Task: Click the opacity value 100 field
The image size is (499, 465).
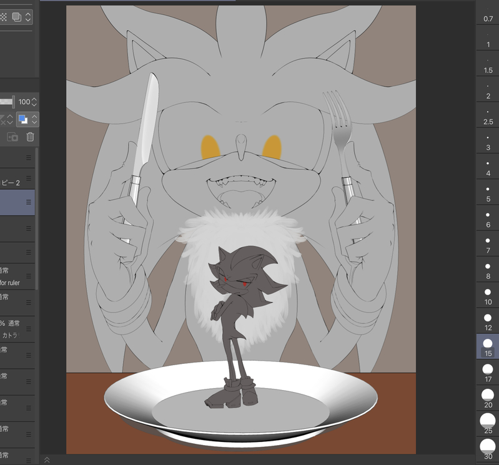Action: (x=24, y=102)
